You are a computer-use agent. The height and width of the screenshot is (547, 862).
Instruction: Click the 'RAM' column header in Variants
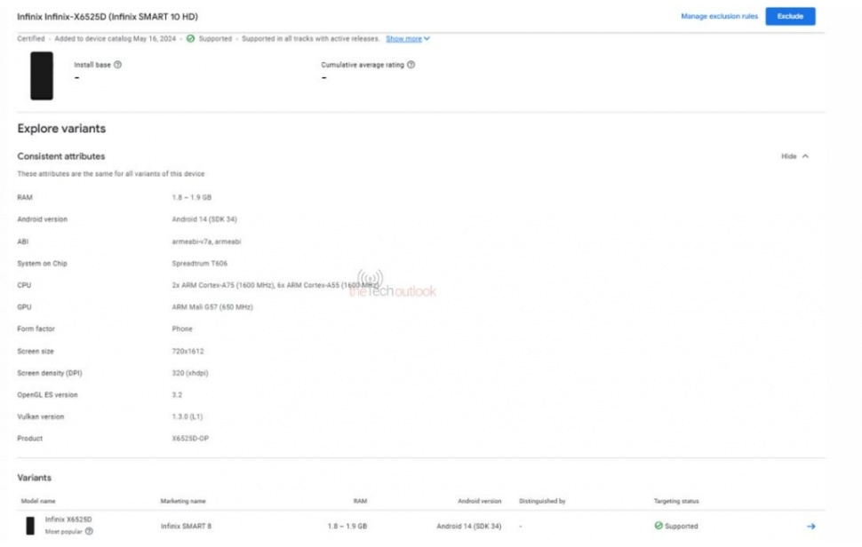tap(360, 502)
